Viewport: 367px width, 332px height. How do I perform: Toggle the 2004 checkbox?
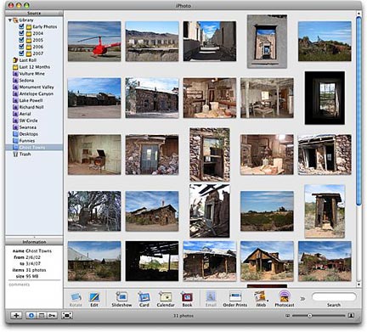pyautogui.click(x=21, y=33)
